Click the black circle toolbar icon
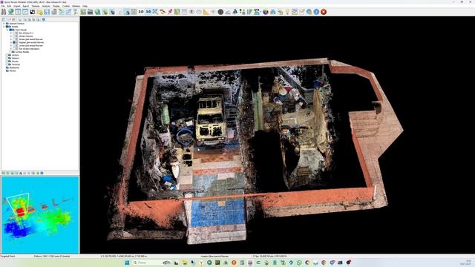Viewport: 475px width, 267px height. click(220, 12)
